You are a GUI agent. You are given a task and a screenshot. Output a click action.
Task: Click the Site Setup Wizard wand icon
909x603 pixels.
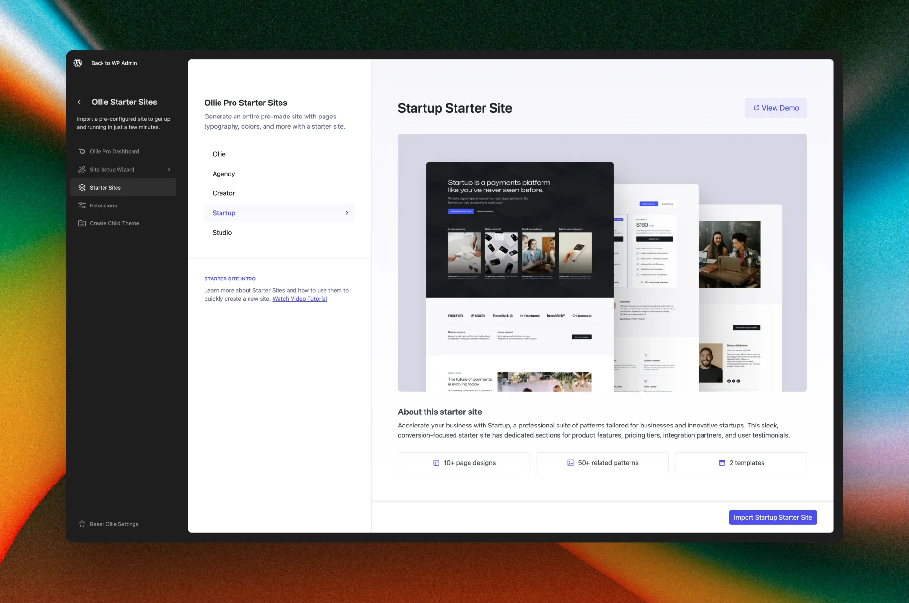[82, 169]
